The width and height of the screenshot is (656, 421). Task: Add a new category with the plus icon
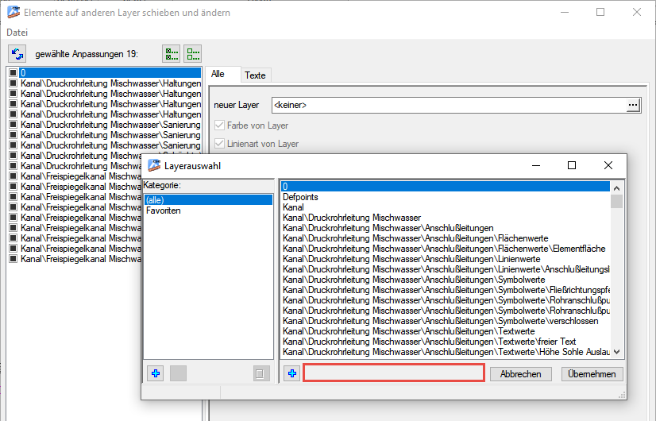(156, 374)
